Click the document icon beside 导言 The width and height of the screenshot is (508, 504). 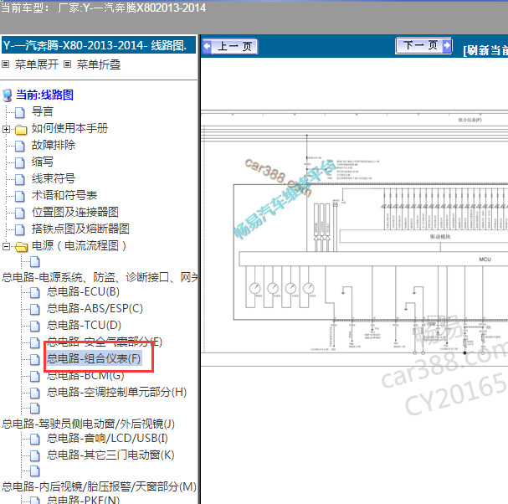click(20, 112)
